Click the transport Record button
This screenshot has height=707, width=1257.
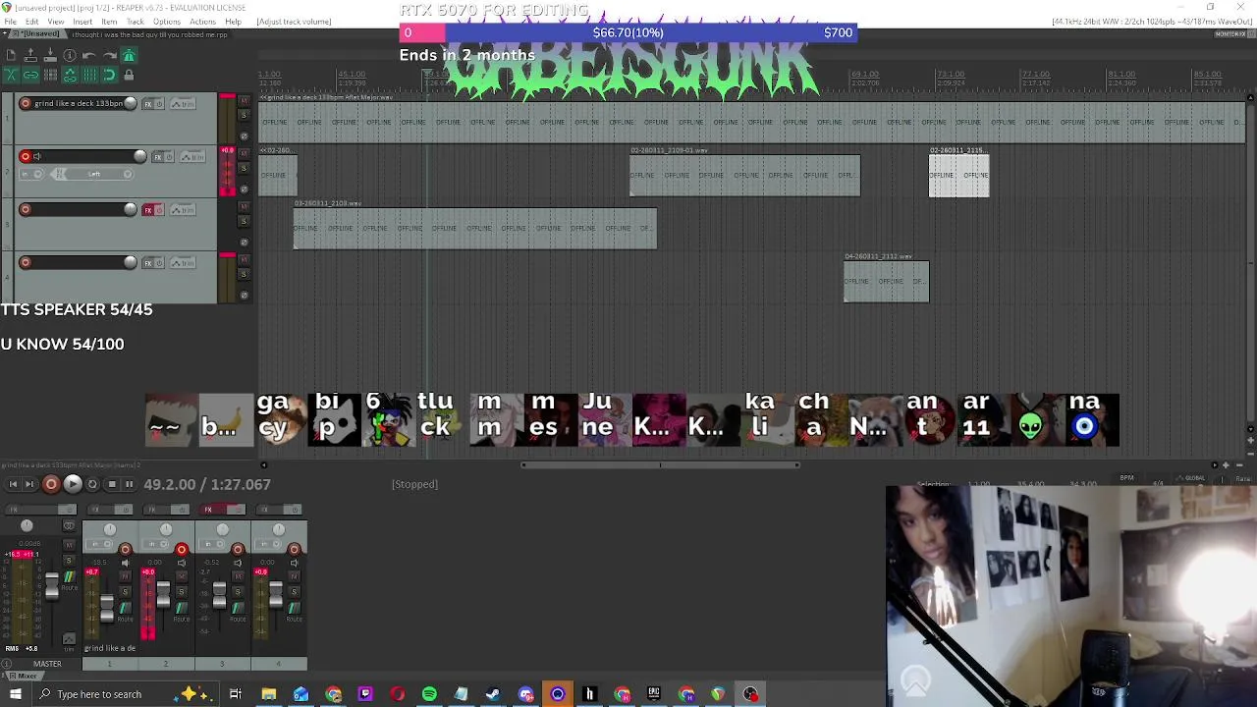(51, 484)
